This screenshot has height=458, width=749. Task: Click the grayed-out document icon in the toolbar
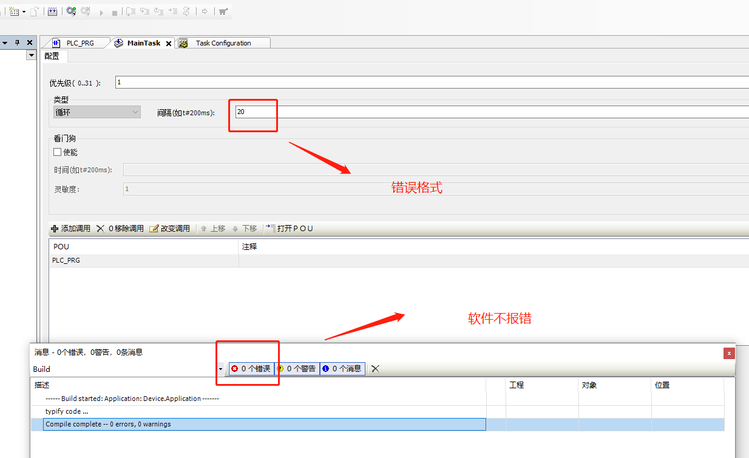[x=35, y=11]
